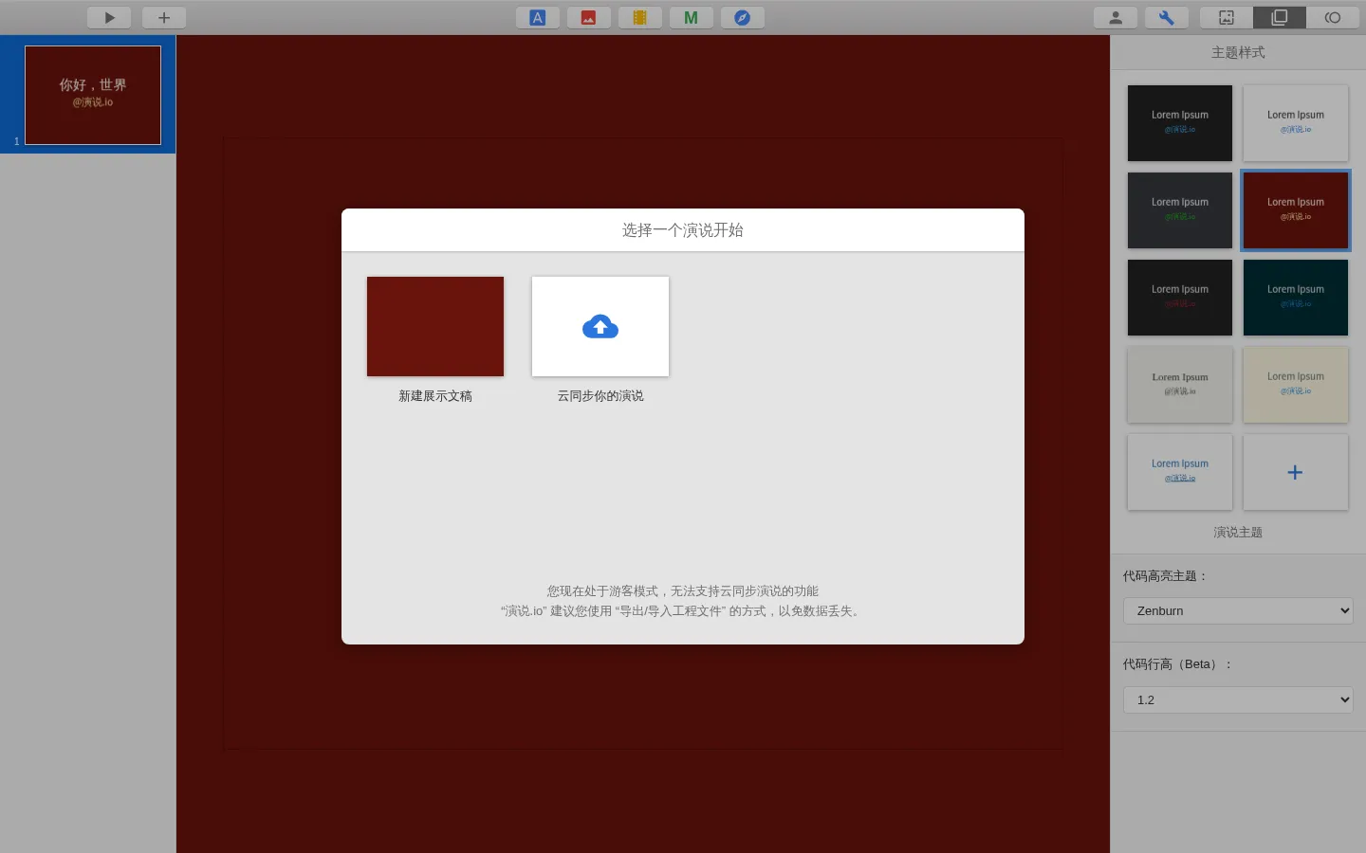Click the 选择一个演说开始 dialog title
The width and height of the screenshot is (1366, 853).
coord(683,230)
